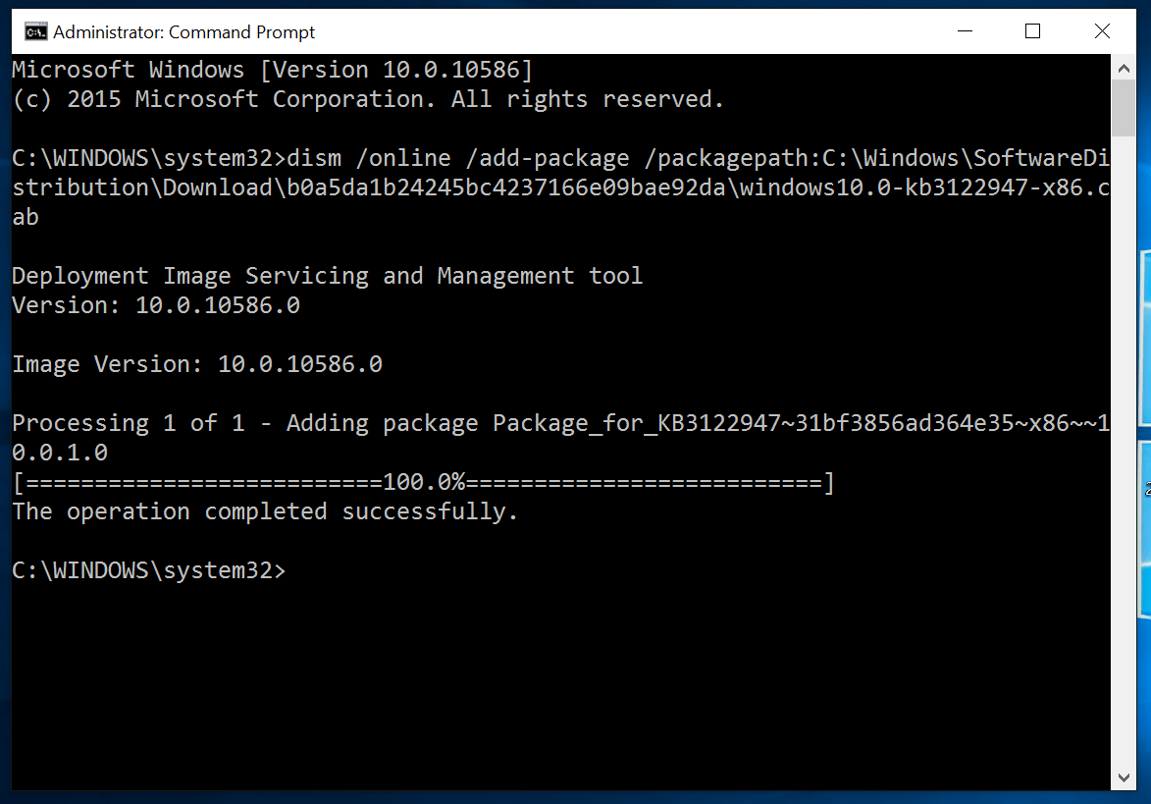Click the 'Administrator: Command Prompt' title text
This screenshot has width=1151, height=804.
click(x=184, y=32)
